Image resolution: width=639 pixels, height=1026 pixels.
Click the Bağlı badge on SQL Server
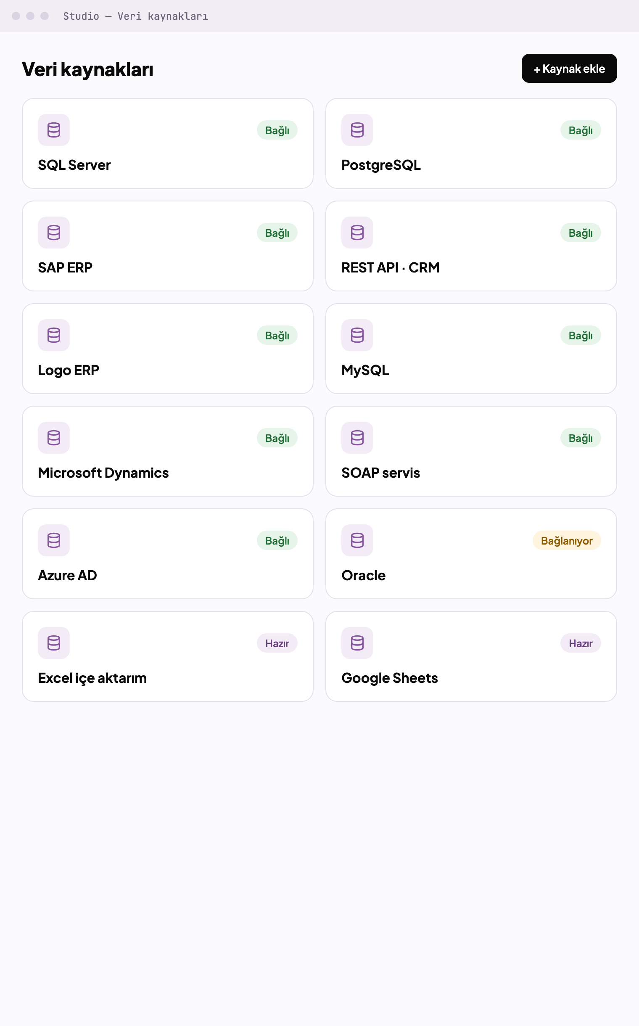277,130
